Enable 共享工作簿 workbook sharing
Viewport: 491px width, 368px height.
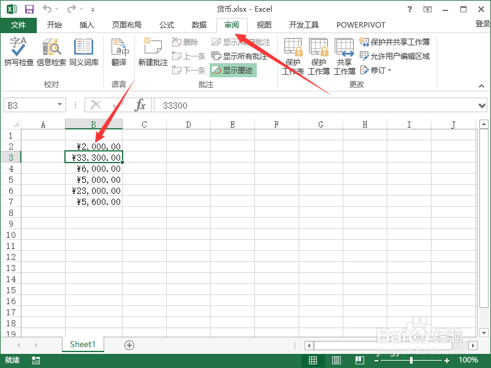[x=344, y=57]
